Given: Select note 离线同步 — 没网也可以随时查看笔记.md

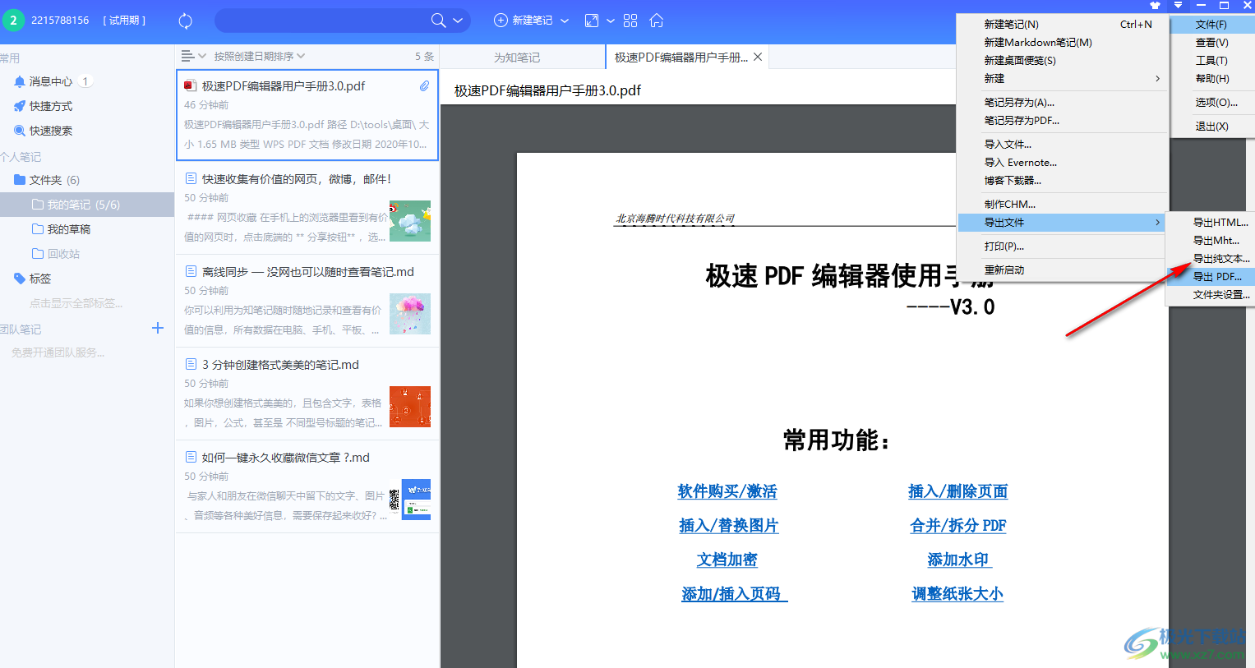Looking at the screenshot, I should [x=307, y=302].
